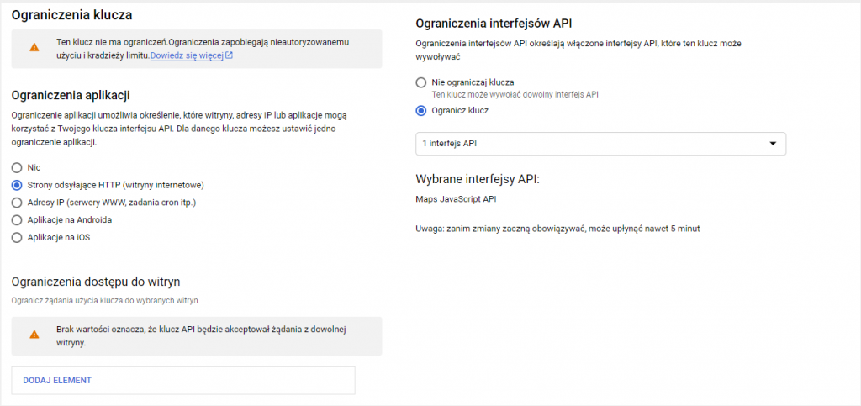Click the Ograniczenia aplikacji section heading

(70, 95)
